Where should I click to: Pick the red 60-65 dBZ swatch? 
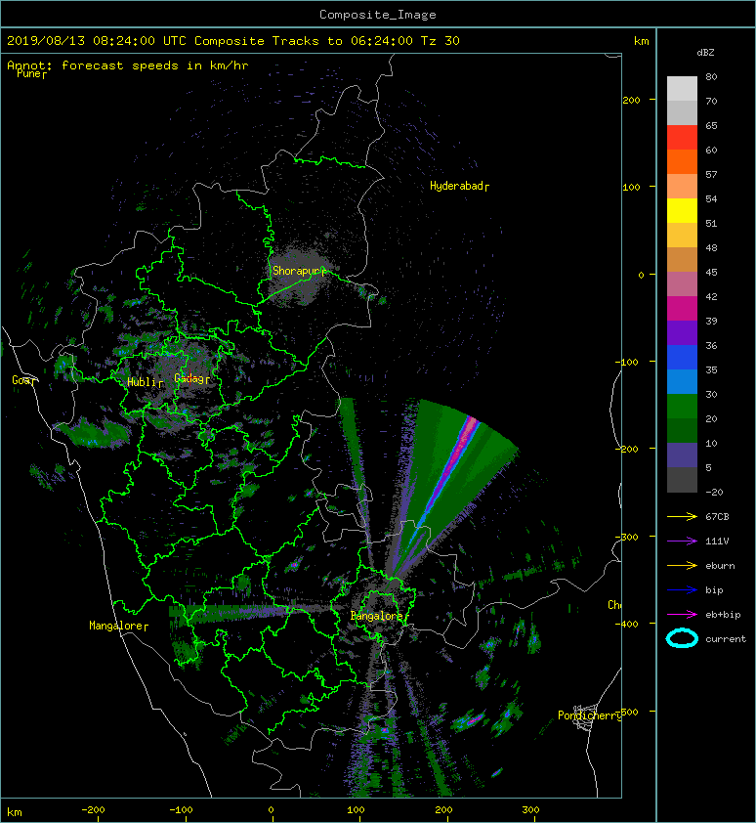682,138
